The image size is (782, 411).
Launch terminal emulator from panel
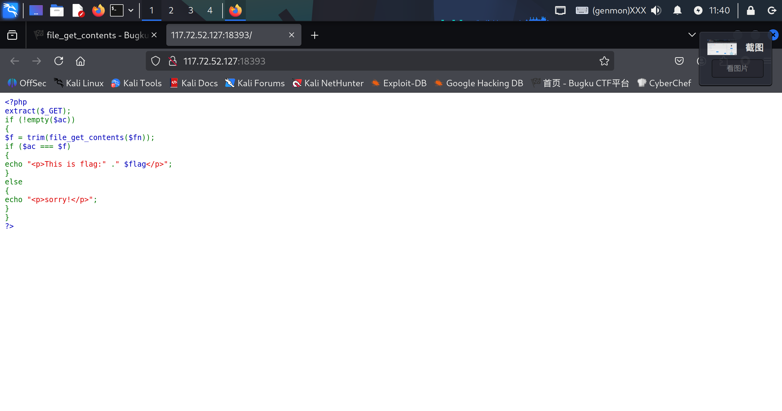point(117,10)
